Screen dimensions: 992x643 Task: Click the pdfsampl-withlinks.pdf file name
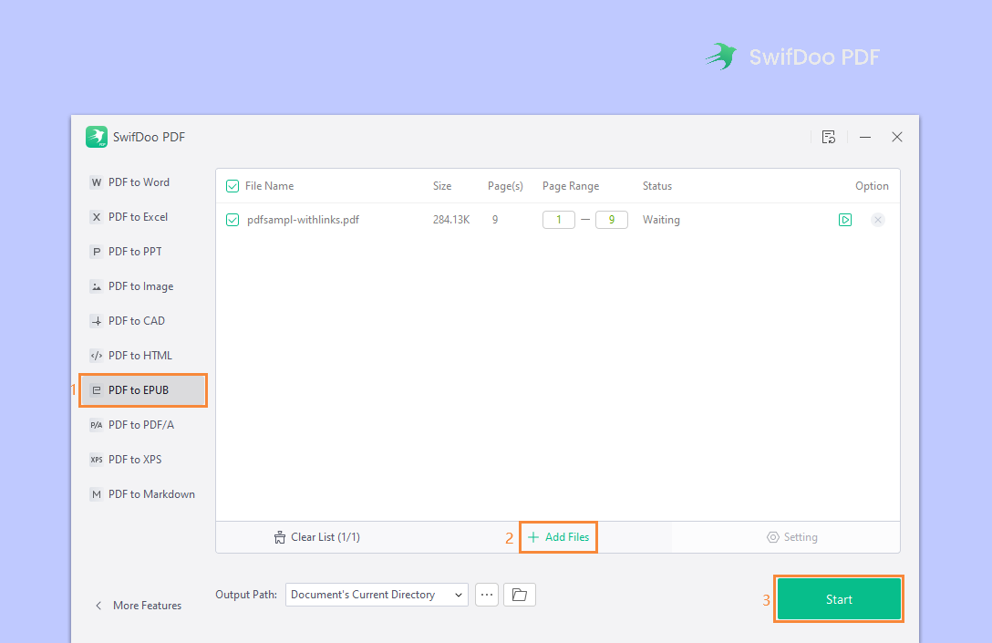click(303, 220)
